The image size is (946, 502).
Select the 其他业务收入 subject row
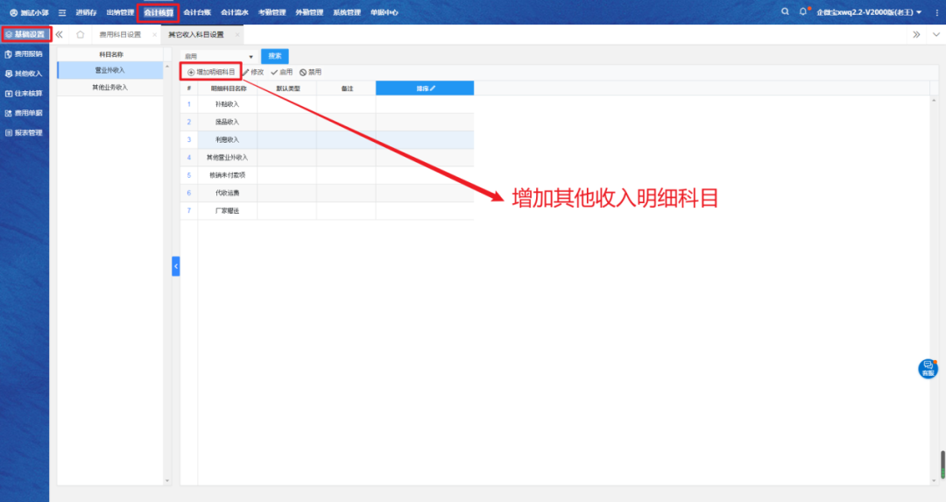pos(110,88)
